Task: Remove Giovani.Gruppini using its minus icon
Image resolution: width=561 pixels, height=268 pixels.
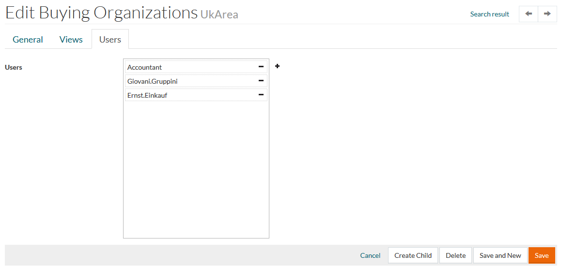Action: point(261,81)
